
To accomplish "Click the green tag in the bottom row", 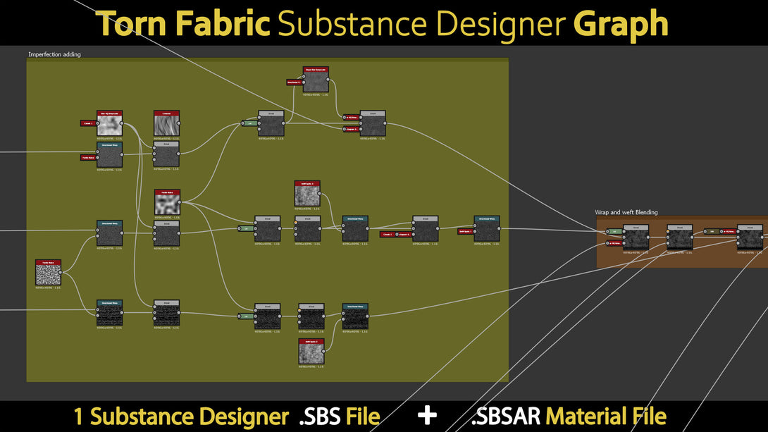I will (x=246, y=316).
